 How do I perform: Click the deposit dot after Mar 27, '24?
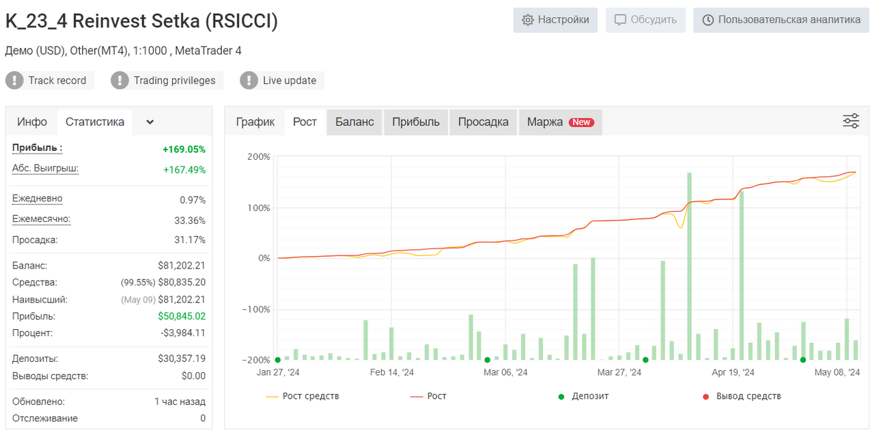(x=645, y=360)
